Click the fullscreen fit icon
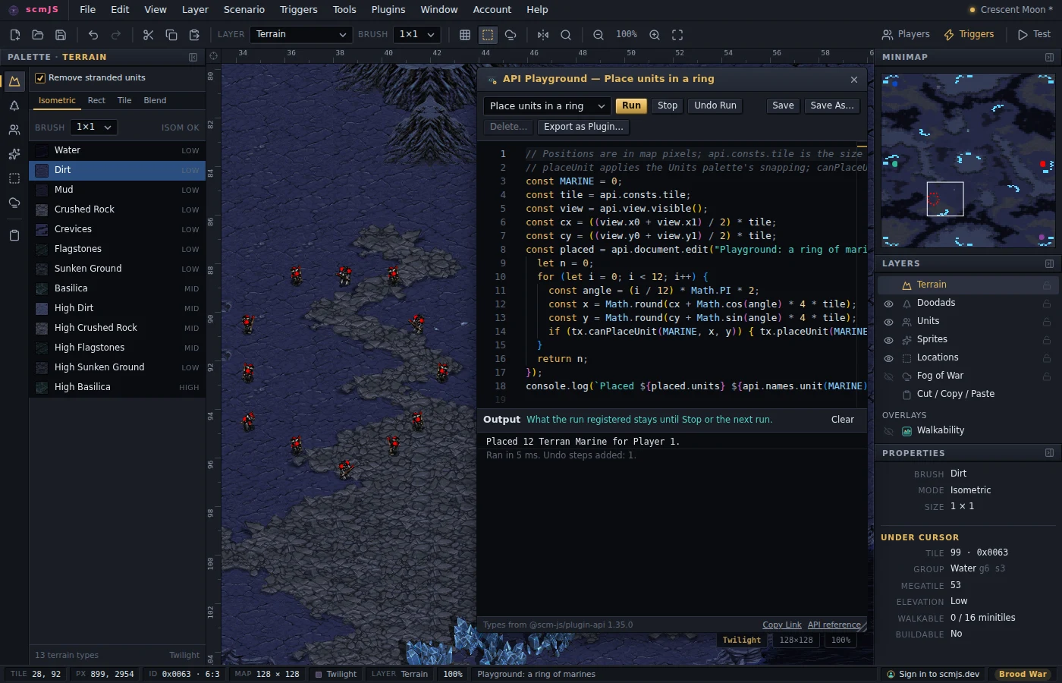 [x=677, y=35]
